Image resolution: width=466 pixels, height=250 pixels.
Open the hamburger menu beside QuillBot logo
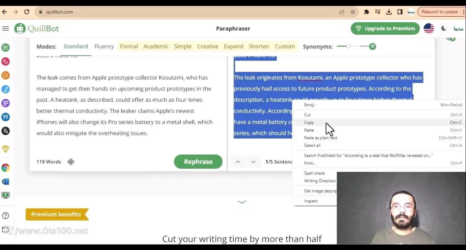tap(5, 28)
